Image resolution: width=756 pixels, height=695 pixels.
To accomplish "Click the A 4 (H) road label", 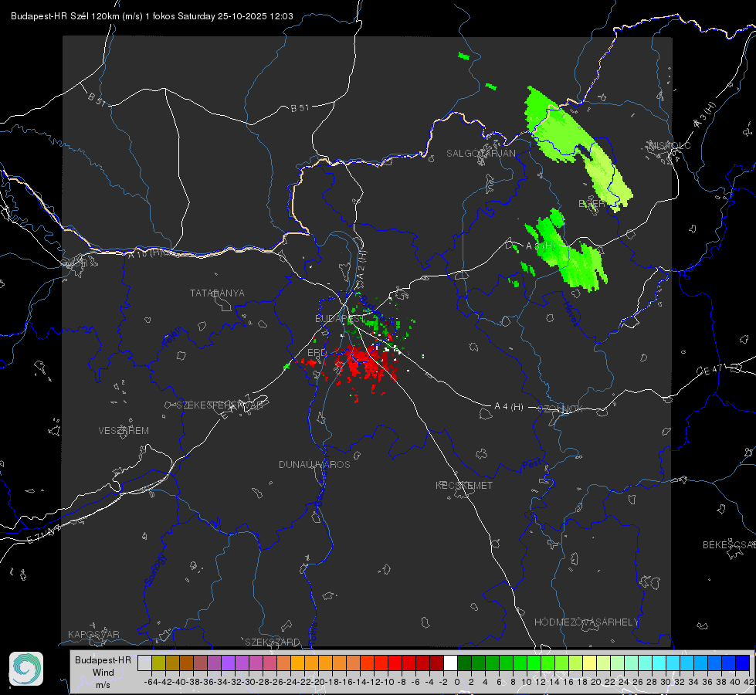I will [x=509, y=407].
